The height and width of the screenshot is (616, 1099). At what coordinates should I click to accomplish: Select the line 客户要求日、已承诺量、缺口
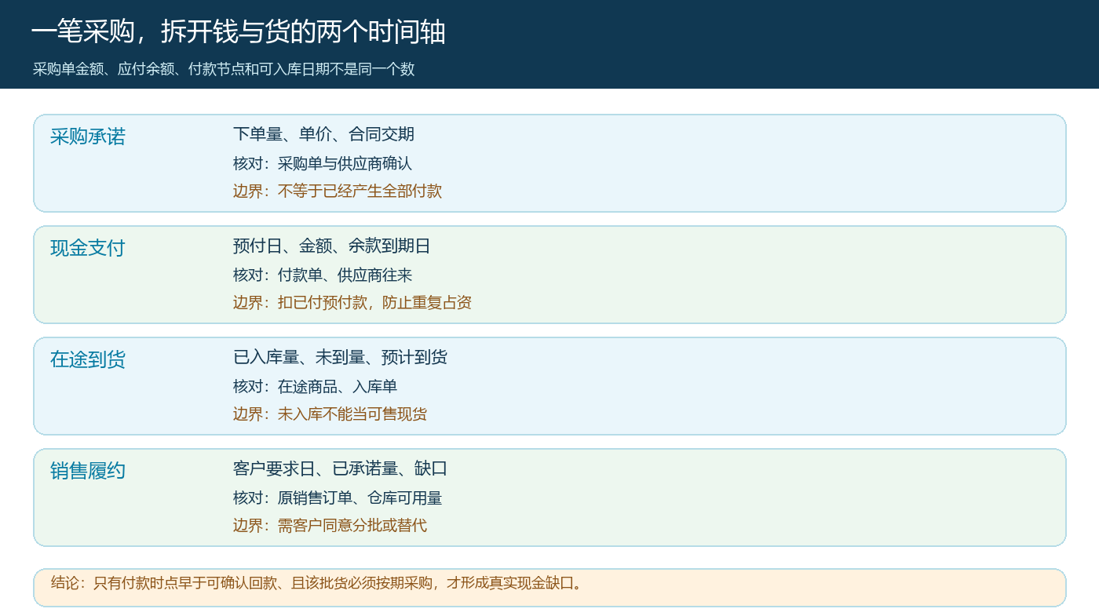pos(340,468)
